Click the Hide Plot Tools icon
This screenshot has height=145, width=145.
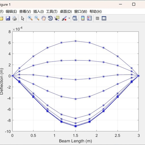[x=97, y=18]
